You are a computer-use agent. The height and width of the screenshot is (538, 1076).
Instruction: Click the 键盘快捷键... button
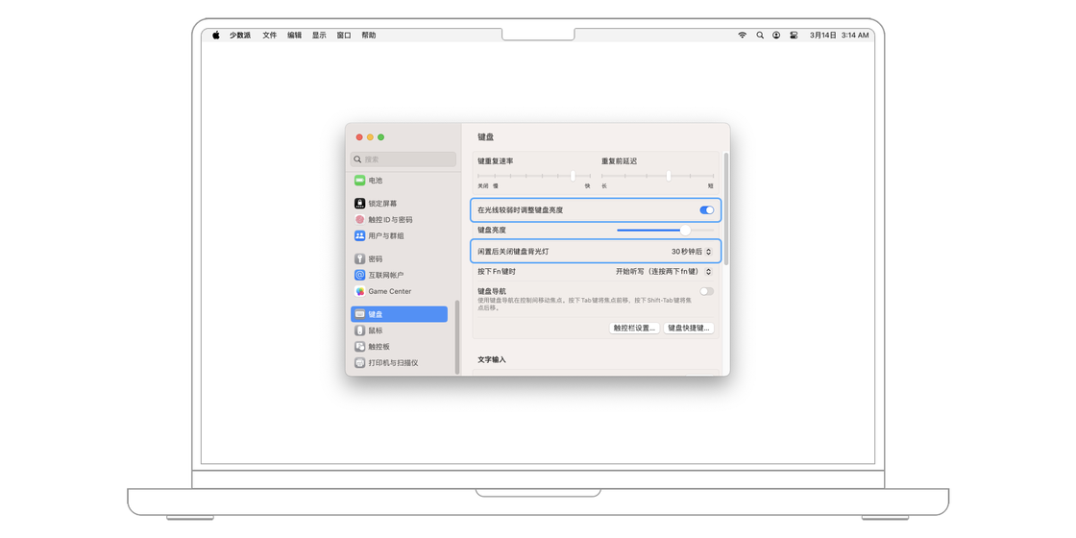point(689,328)
